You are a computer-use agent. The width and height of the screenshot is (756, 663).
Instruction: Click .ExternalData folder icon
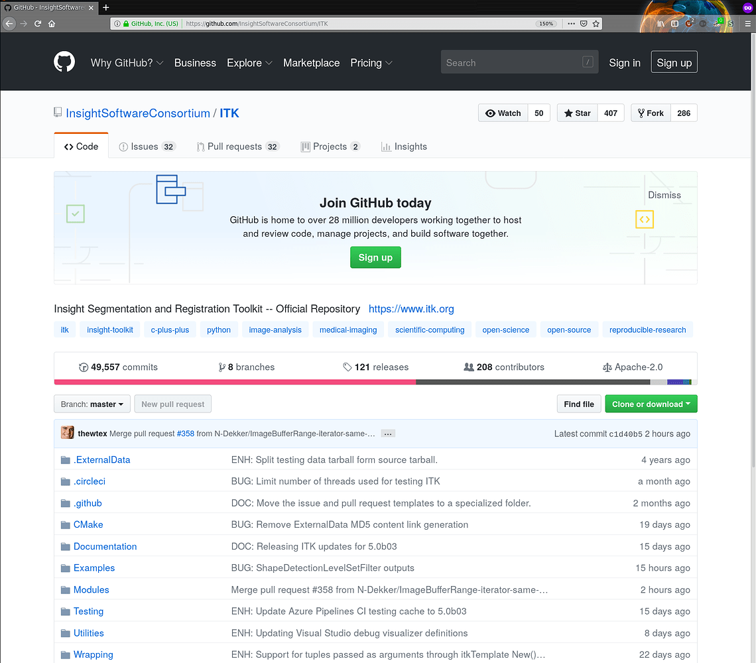click(66, 460)
